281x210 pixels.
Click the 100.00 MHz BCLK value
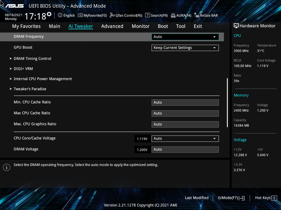click(243, 66)
